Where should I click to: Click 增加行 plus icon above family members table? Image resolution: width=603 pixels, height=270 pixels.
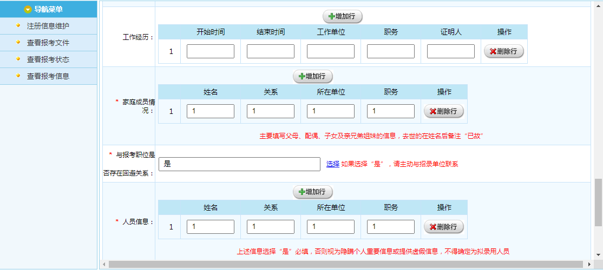pos(302,77)
